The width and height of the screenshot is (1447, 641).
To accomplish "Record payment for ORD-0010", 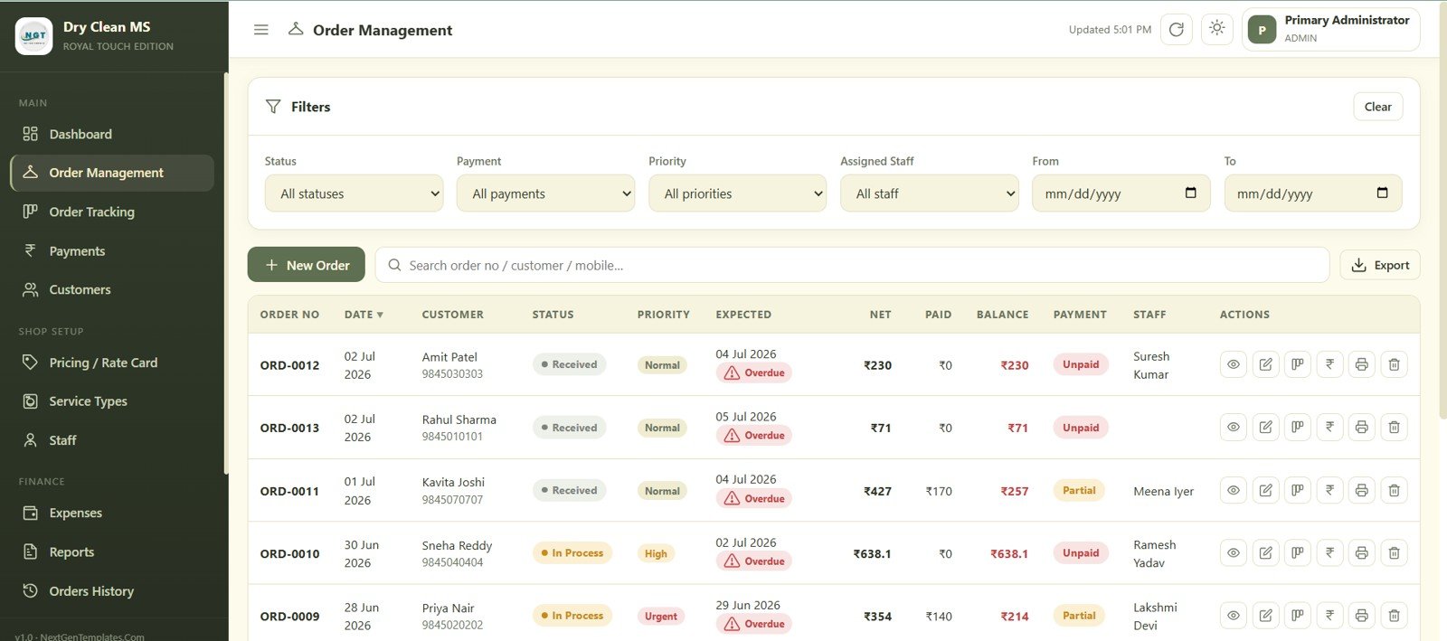I will (1329, 552).
